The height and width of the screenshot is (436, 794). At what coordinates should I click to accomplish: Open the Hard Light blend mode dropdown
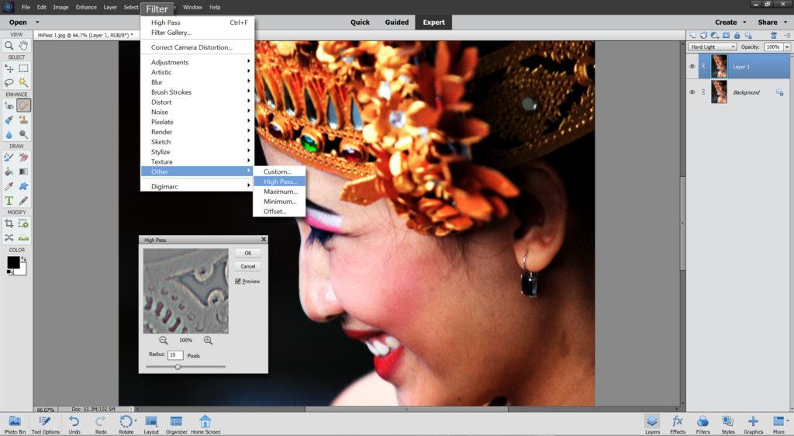click(712, 47)
